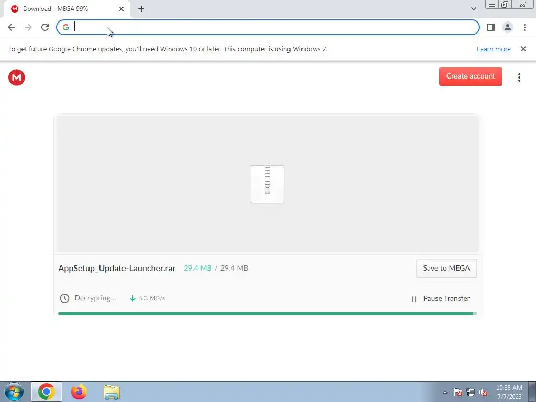Click the MEGA favicon on tab

14,9
